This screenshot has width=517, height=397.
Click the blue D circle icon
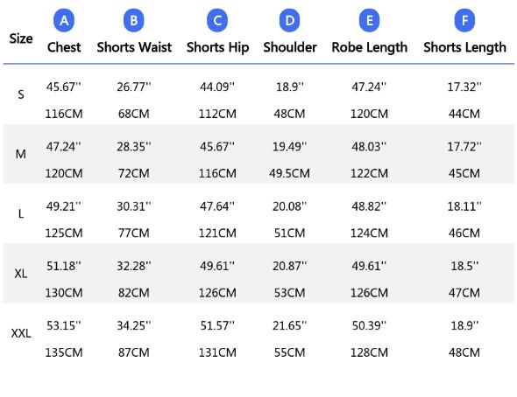pyautogui.click(x=289, y=20)
